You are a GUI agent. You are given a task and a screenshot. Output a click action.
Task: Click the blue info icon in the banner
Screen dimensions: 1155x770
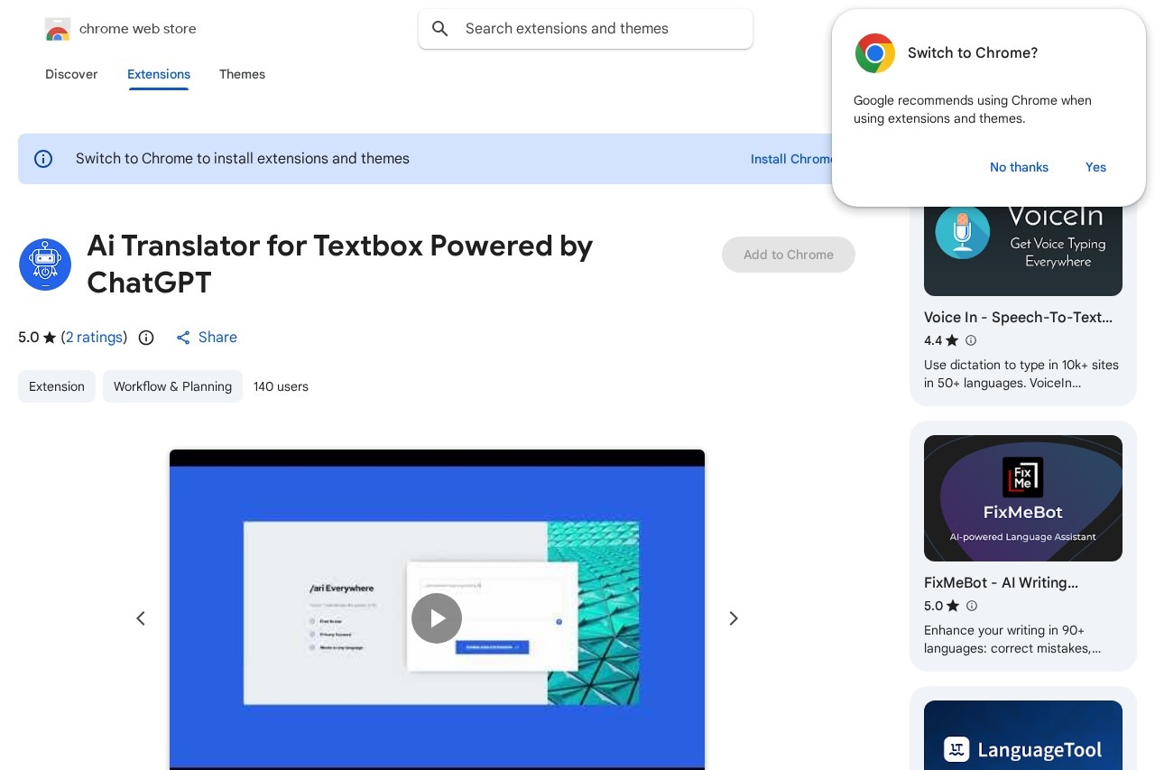pos(43,159)
